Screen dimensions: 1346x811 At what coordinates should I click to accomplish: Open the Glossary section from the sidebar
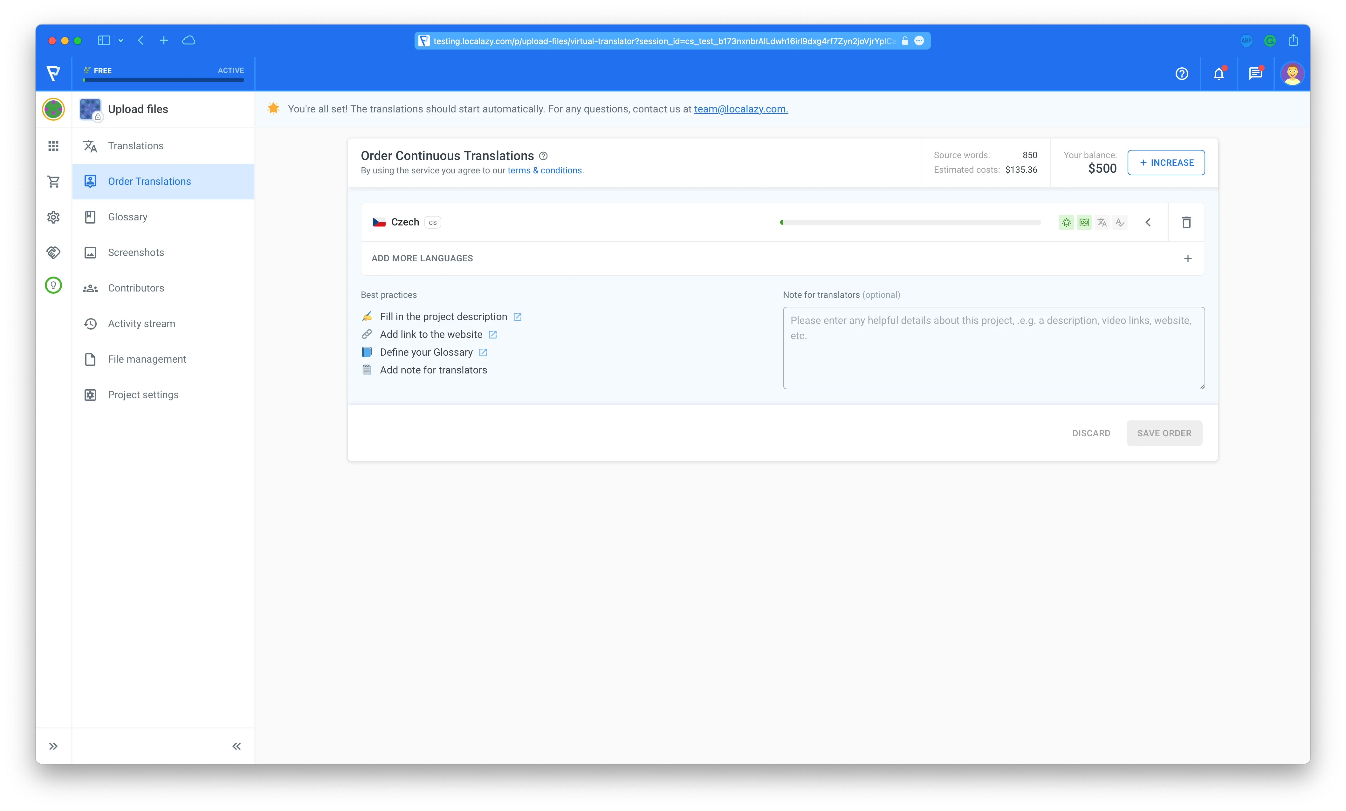coord(127,217)
